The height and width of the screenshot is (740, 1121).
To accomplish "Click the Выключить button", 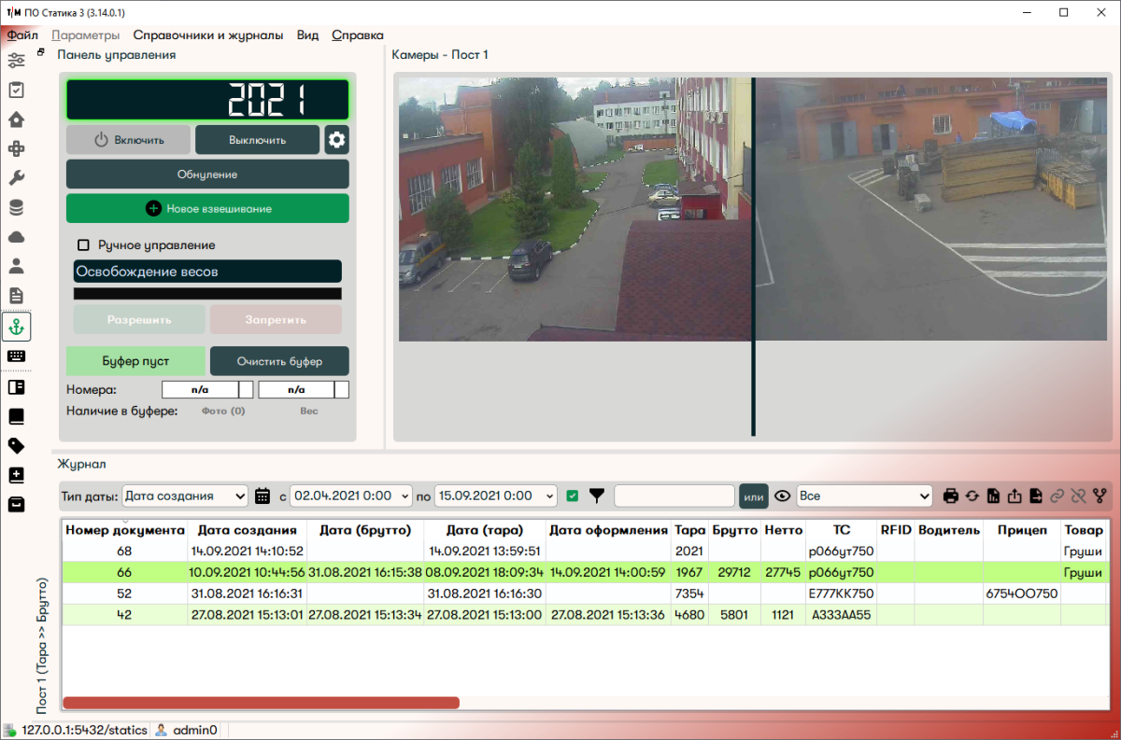I will coord(257,140).
